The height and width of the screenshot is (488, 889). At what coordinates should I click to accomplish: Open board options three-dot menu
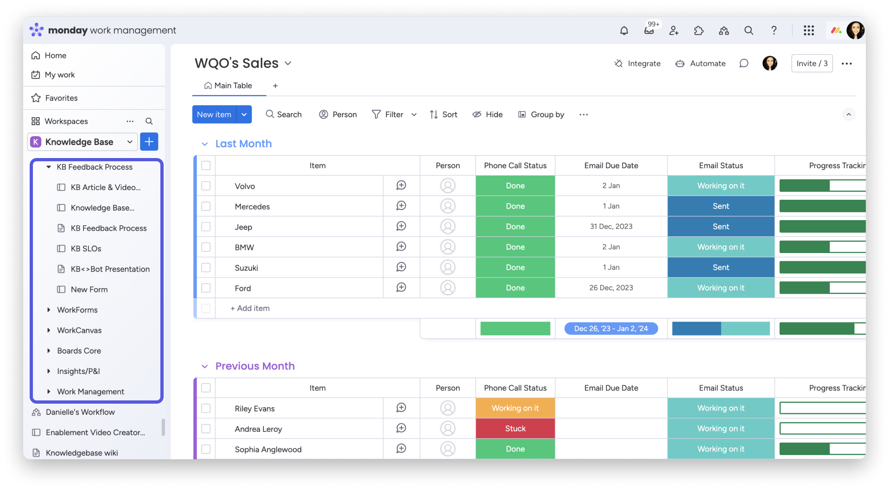point(847,63)
